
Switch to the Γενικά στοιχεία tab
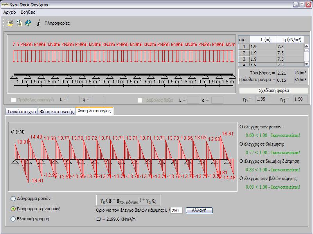(x=22, y=112)
